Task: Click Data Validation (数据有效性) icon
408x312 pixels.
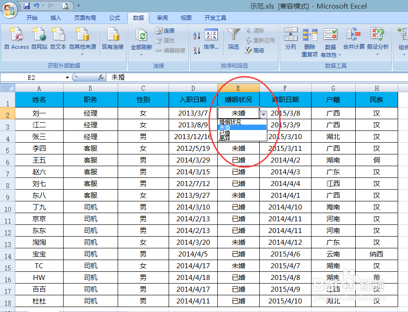Action: 330,35
